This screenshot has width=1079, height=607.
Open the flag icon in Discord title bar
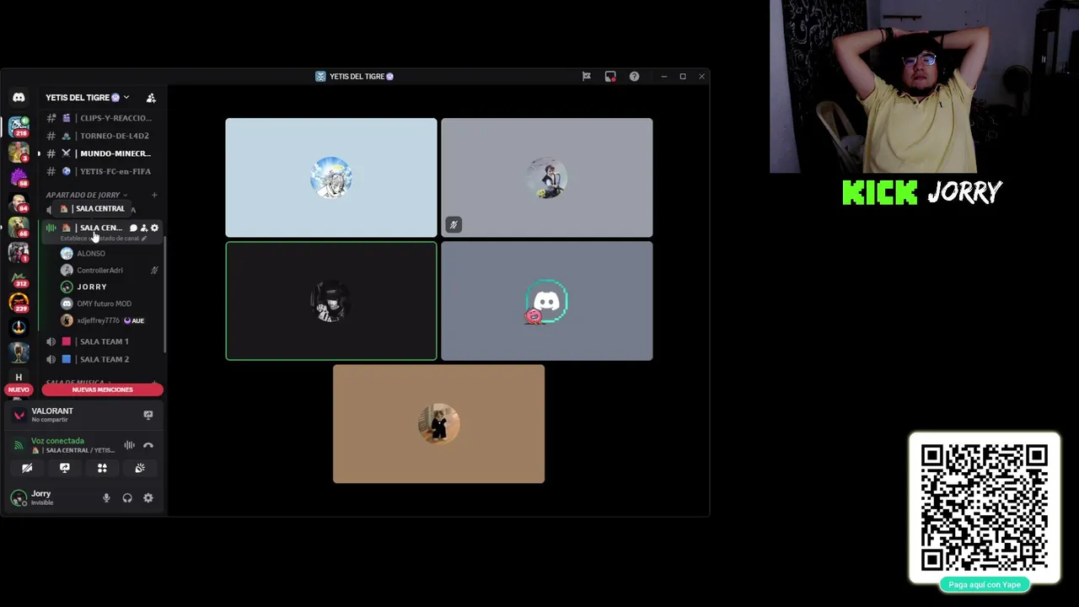point(587,77)
